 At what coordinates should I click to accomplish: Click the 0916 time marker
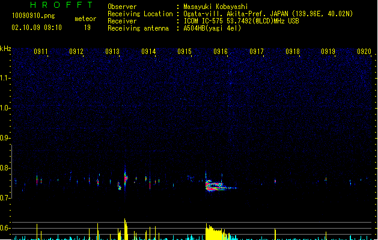point(221,52)
